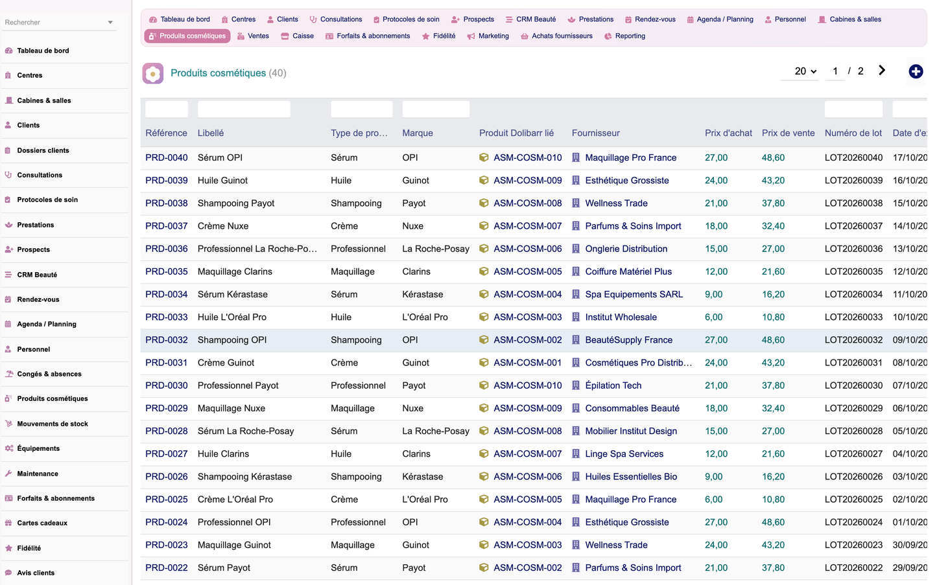This screenshot has width=937, height=585.
Task: Click the Tableau de bord sidebar icon
Action: pyautogui.click(x=8, y=51)
